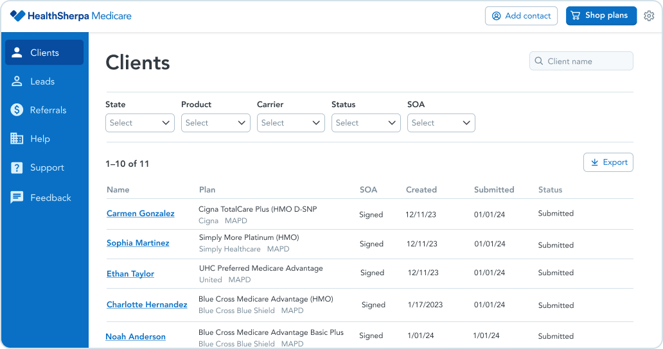Screen dimensions: 663x349
Task: Click 'Cigna TotalCare Plus (HMO D-SNP' plan text
Action: (x=258, y=209)
